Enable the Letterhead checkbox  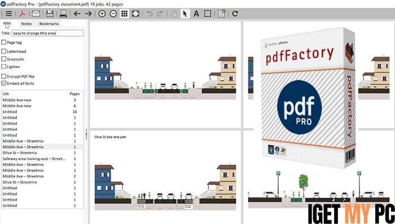[4, 51]
